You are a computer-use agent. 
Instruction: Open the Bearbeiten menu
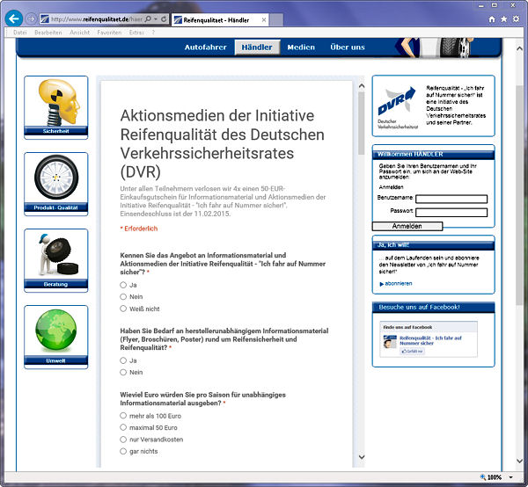coord(48,33)
